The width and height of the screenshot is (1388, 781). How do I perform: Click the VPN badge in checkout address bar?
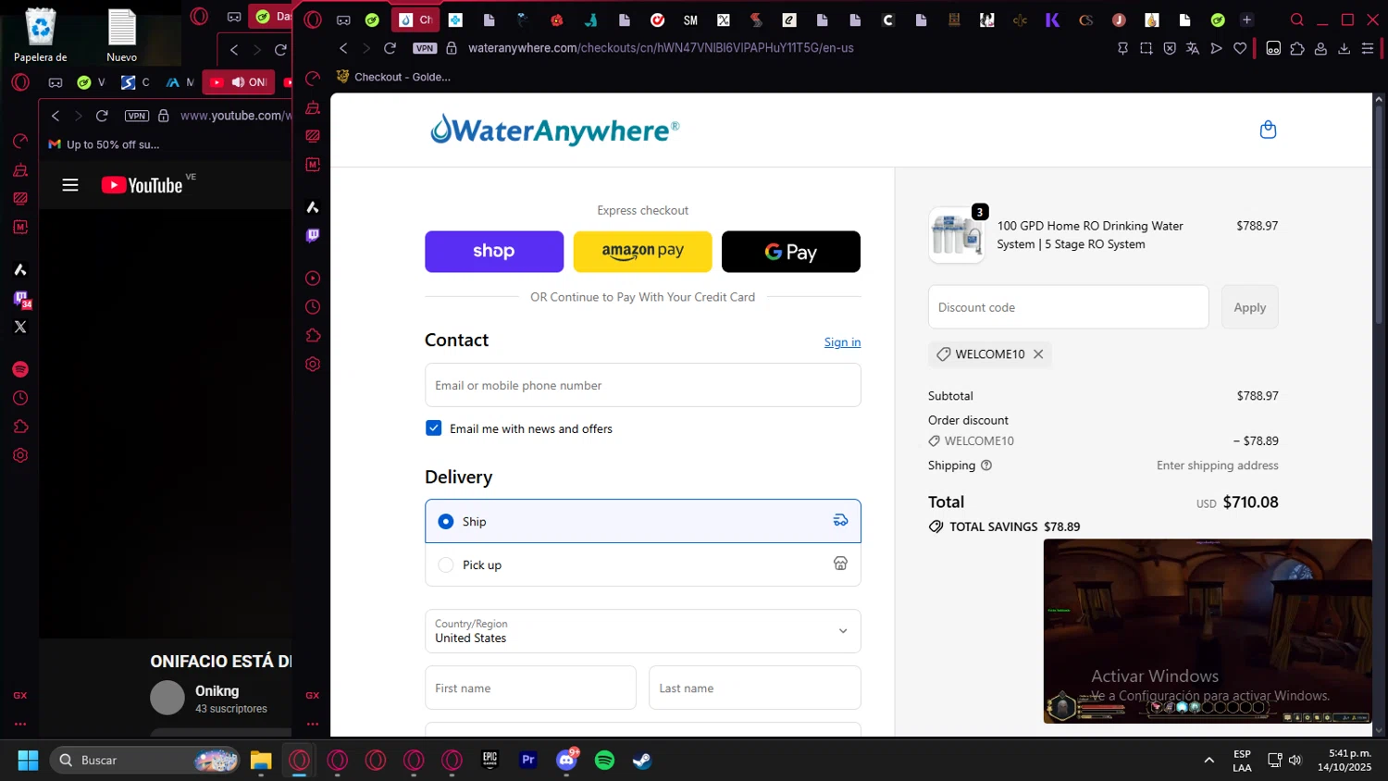coord(425,48)
